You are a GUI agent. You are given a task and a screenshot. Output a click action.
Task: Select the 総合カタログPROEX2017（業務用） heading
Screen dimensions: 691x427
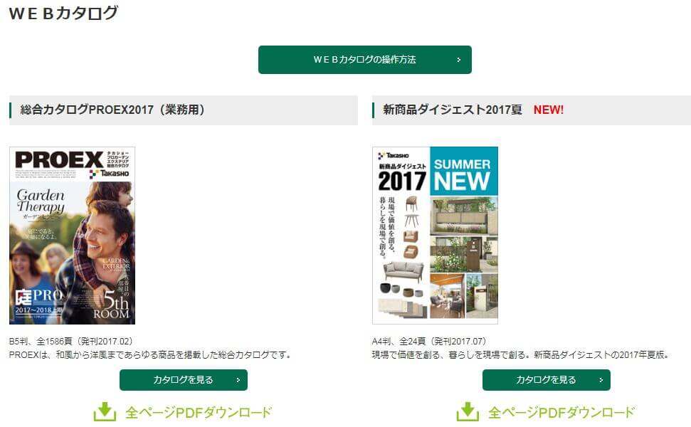(112, 110)
